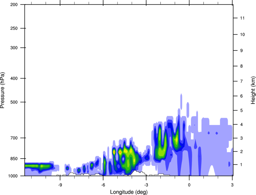Click the 0 longitude tick label
This screenshot has width=256, height=195.
pyautogui.click(x=189, y=184)
